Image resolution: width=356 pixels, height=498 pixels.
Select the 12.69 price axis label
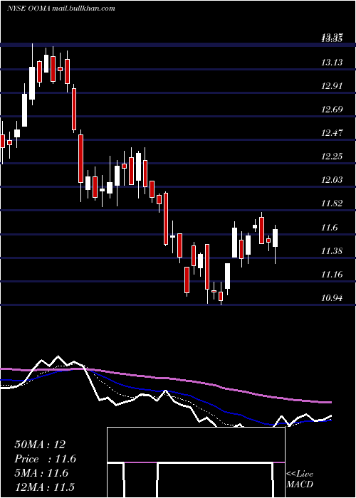332,110
